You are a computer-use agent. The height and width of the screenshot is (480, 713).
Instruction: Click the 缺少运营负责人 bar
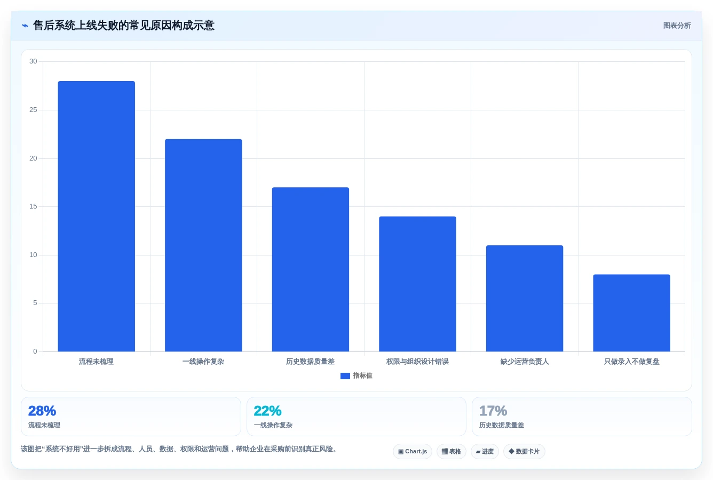[525, 298]
